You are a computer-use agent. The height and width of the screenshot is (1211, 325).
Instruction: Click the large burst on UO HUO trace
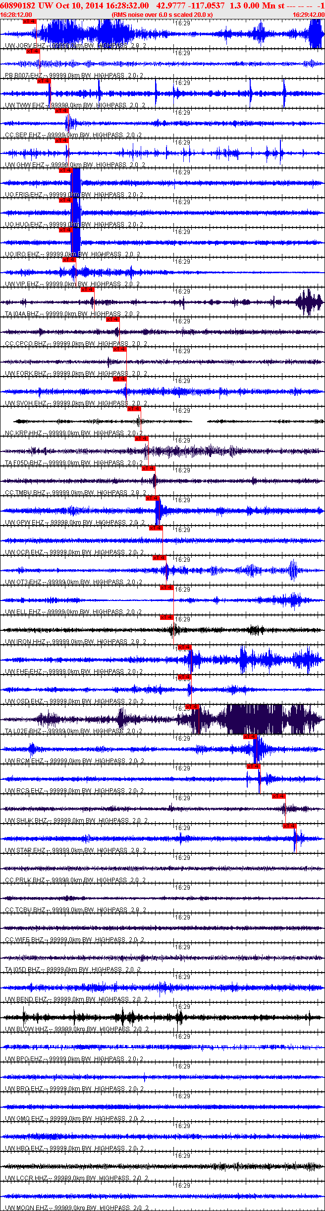pyautogui.click(x=76, y=213)
